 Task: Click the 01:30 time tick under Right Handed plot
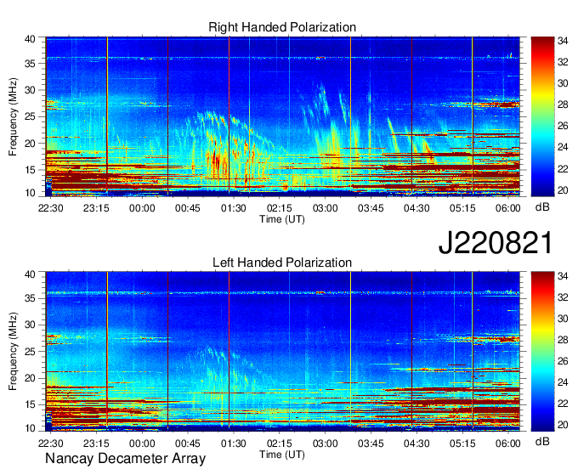pyautogui.click(x=234, y=208)
